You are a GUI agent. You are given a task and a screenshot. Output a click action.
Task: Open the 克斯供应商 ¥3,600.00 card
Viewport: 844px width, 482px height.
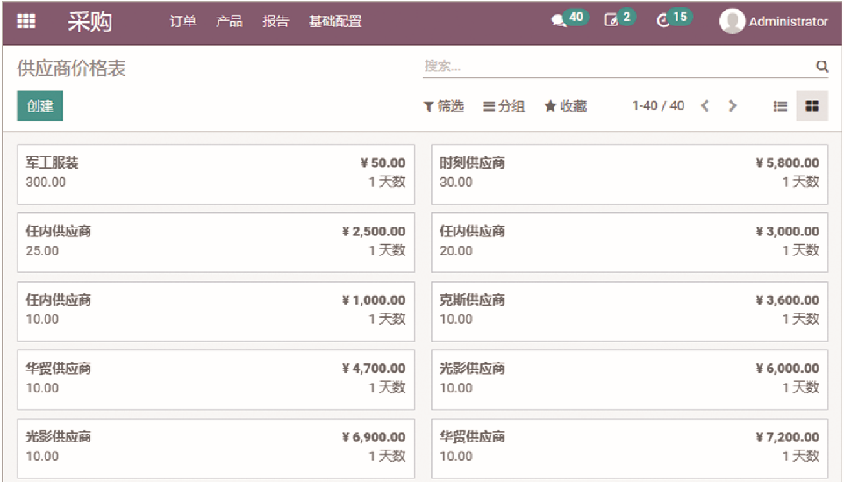pyautogui.click(x=629, y=310)
